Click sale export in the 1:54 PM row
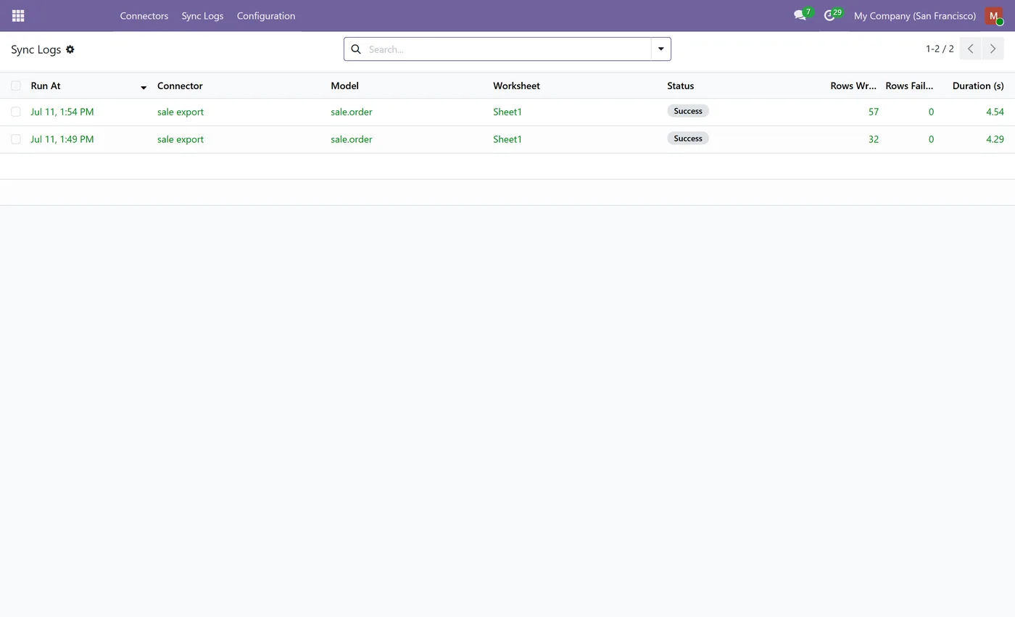This screenshot has height=617, width=1015. click(x=181, y=112)
